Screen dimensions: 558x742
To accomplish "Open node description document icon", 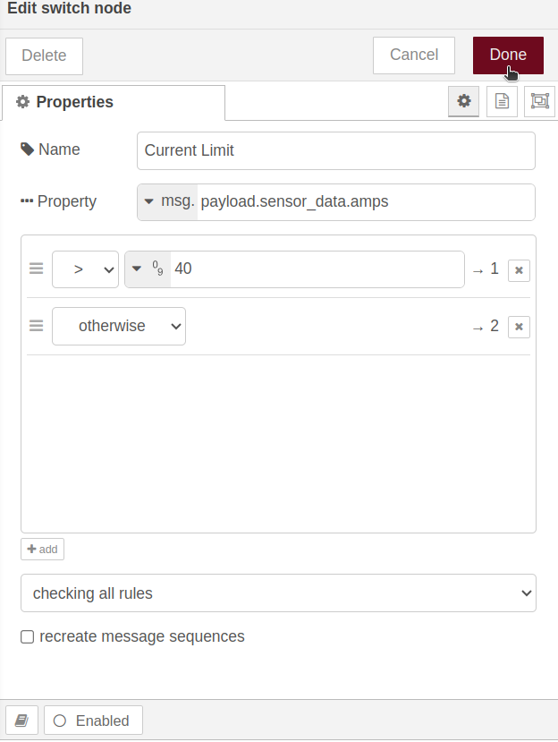I will (502, 101).
